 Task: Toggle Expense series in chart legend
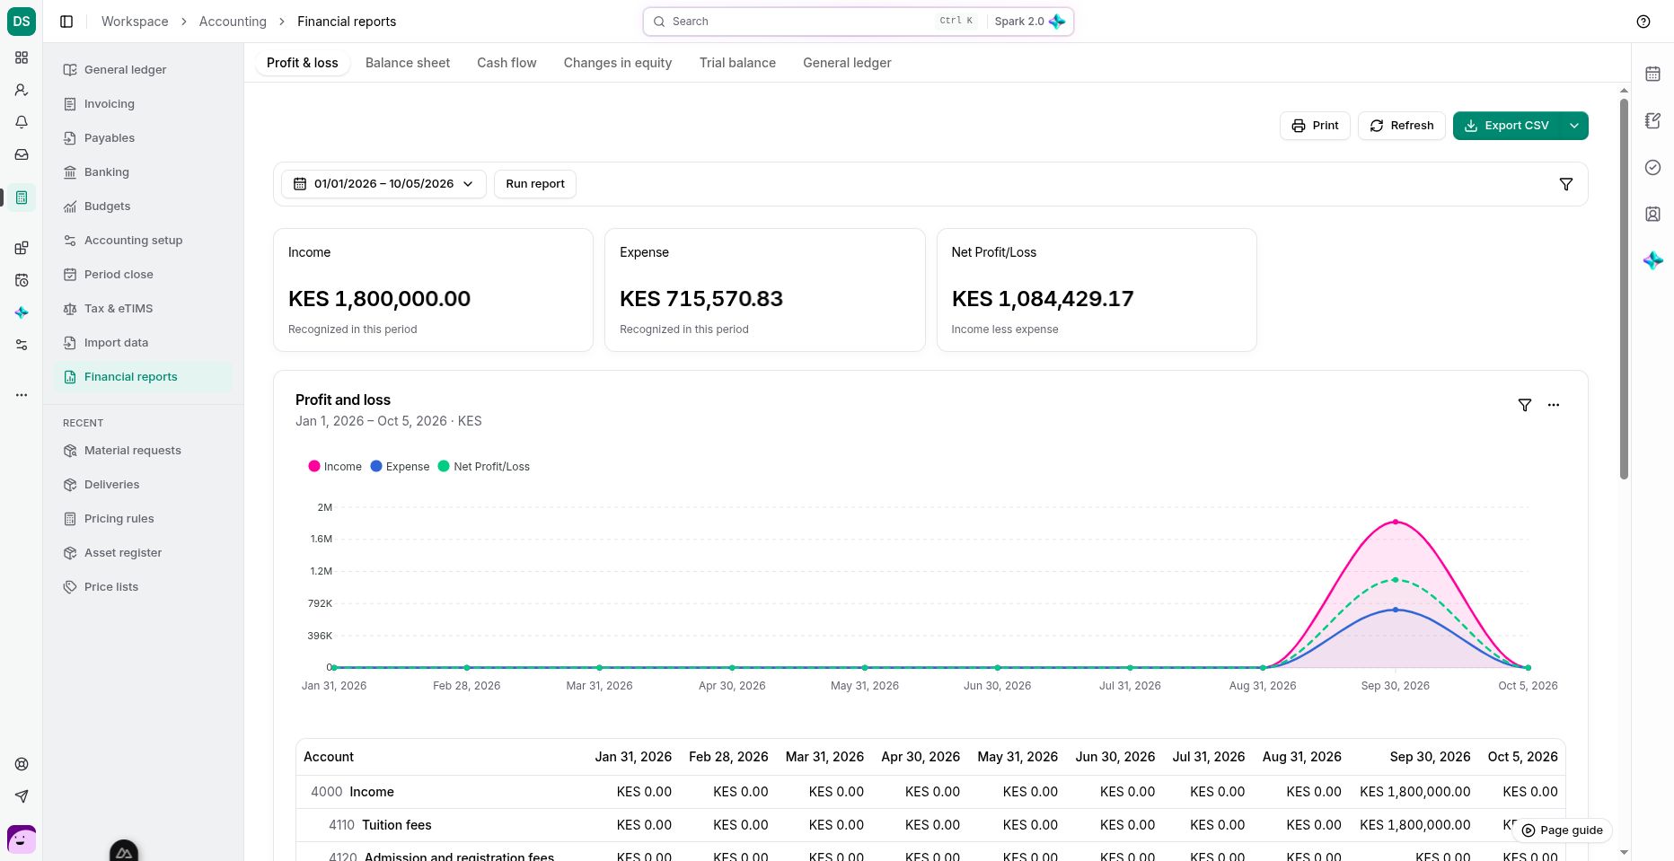pos(400,467)
